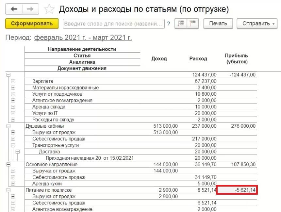Expand the Услуги по IT row
The image size is (281, 212).
point(13,113)
